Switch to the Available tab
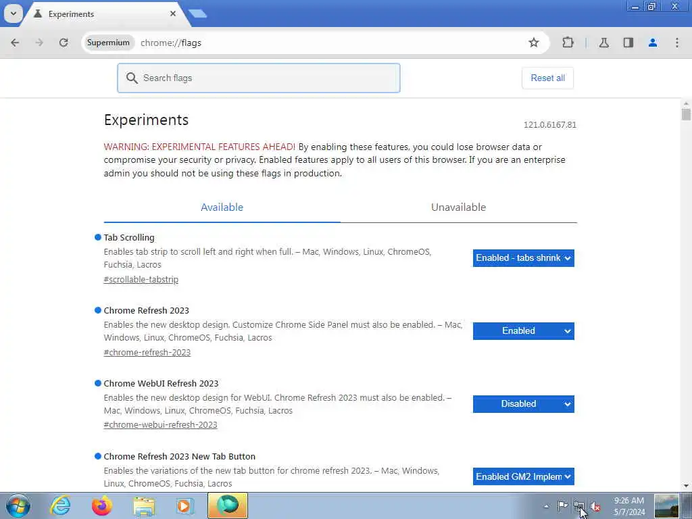The width and height of the screenshot is (692, 519). (x=222, y=207)
